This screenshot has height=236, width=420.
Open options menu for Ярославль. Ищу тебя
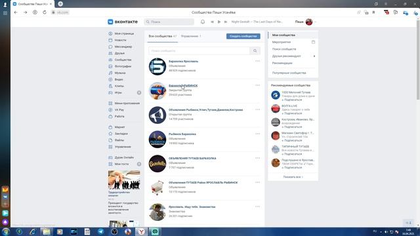[x=258, y=206]
